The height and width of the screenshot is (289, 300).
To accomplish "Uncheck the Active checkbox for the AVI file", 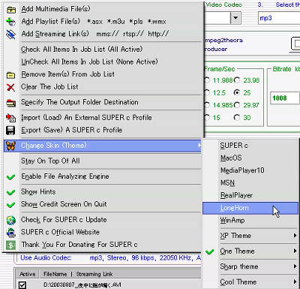I will (22, 285).
